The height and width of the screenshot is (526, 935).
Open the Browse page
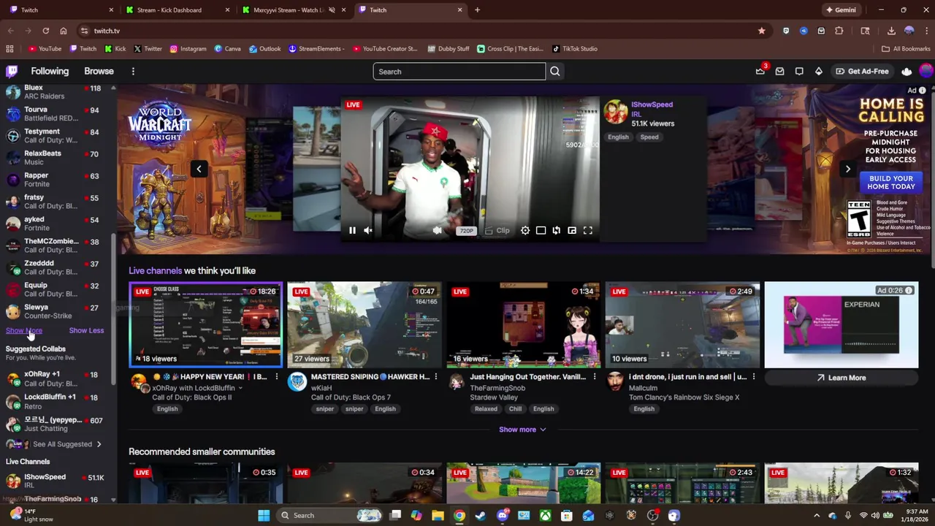click(x=99, y=71)
